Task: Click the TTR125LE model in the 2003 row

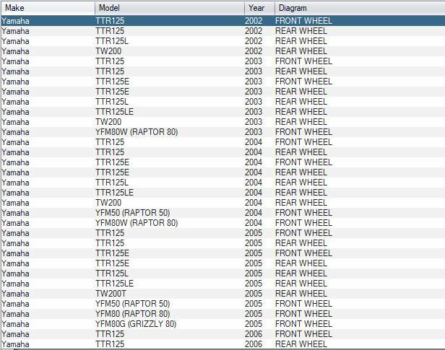Action: (114, 112)
